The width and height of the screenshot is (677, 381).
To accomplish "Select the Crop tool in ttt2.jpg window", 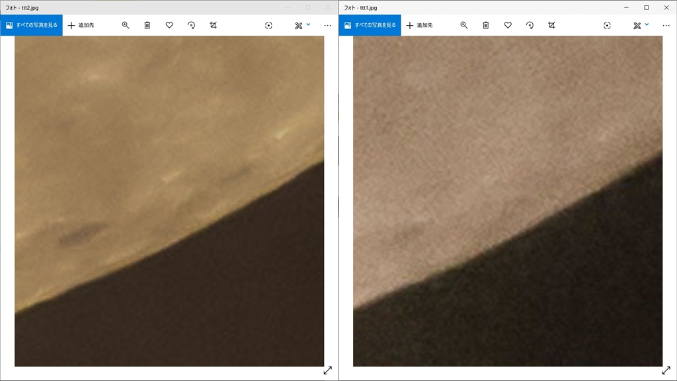I will (x=214, y=25).
